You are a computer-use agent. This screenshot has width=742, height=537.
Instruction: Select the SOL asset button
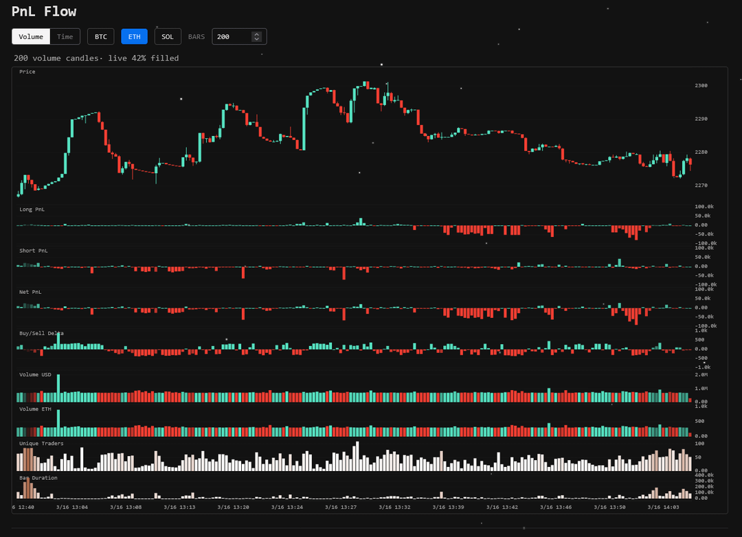coord(168,36)
